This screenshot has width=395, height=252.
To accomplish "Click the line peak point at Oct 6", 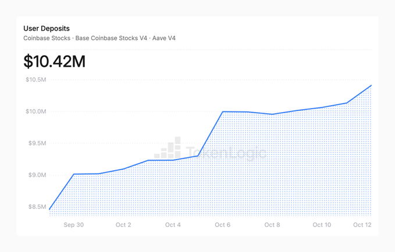I will pyautogui.click(x=223, y=111).
